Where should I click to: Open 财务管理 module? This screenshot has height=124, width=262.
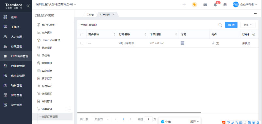point(16,95)
